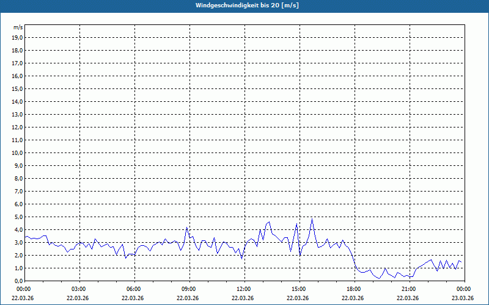Click the 15:00 label on the time axis

point(299,289)
